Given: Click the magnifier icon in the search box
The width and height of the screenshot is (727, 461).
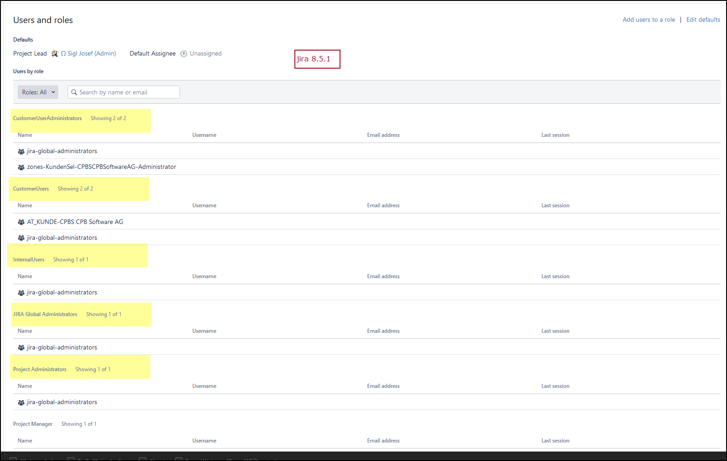Looking at the screenshot, I should tap(74, 92).
